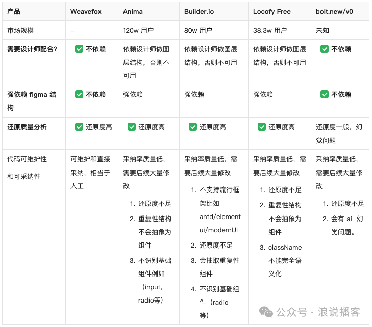Click Anima's 依赖设计师做图层结构 text

point(146,62)
